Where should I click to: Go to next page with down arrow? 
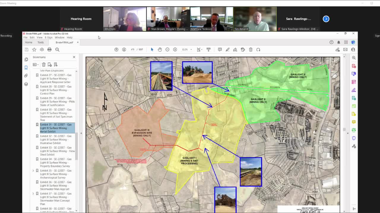pyautogui.click(x=124, y=50)
